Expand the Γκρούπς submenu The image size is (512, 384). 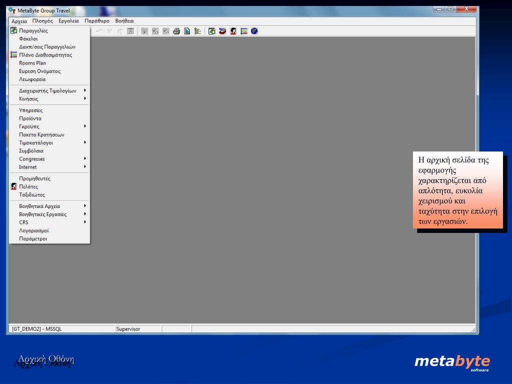(49, 126)
